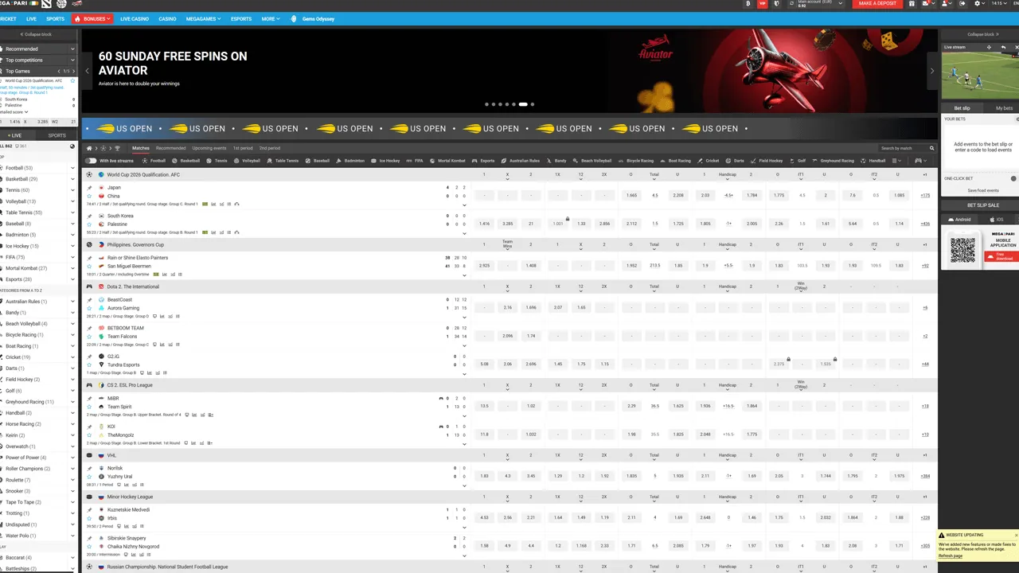Filter matches by Cricket
Screen dimensions: 1019x573
(709, 161)
